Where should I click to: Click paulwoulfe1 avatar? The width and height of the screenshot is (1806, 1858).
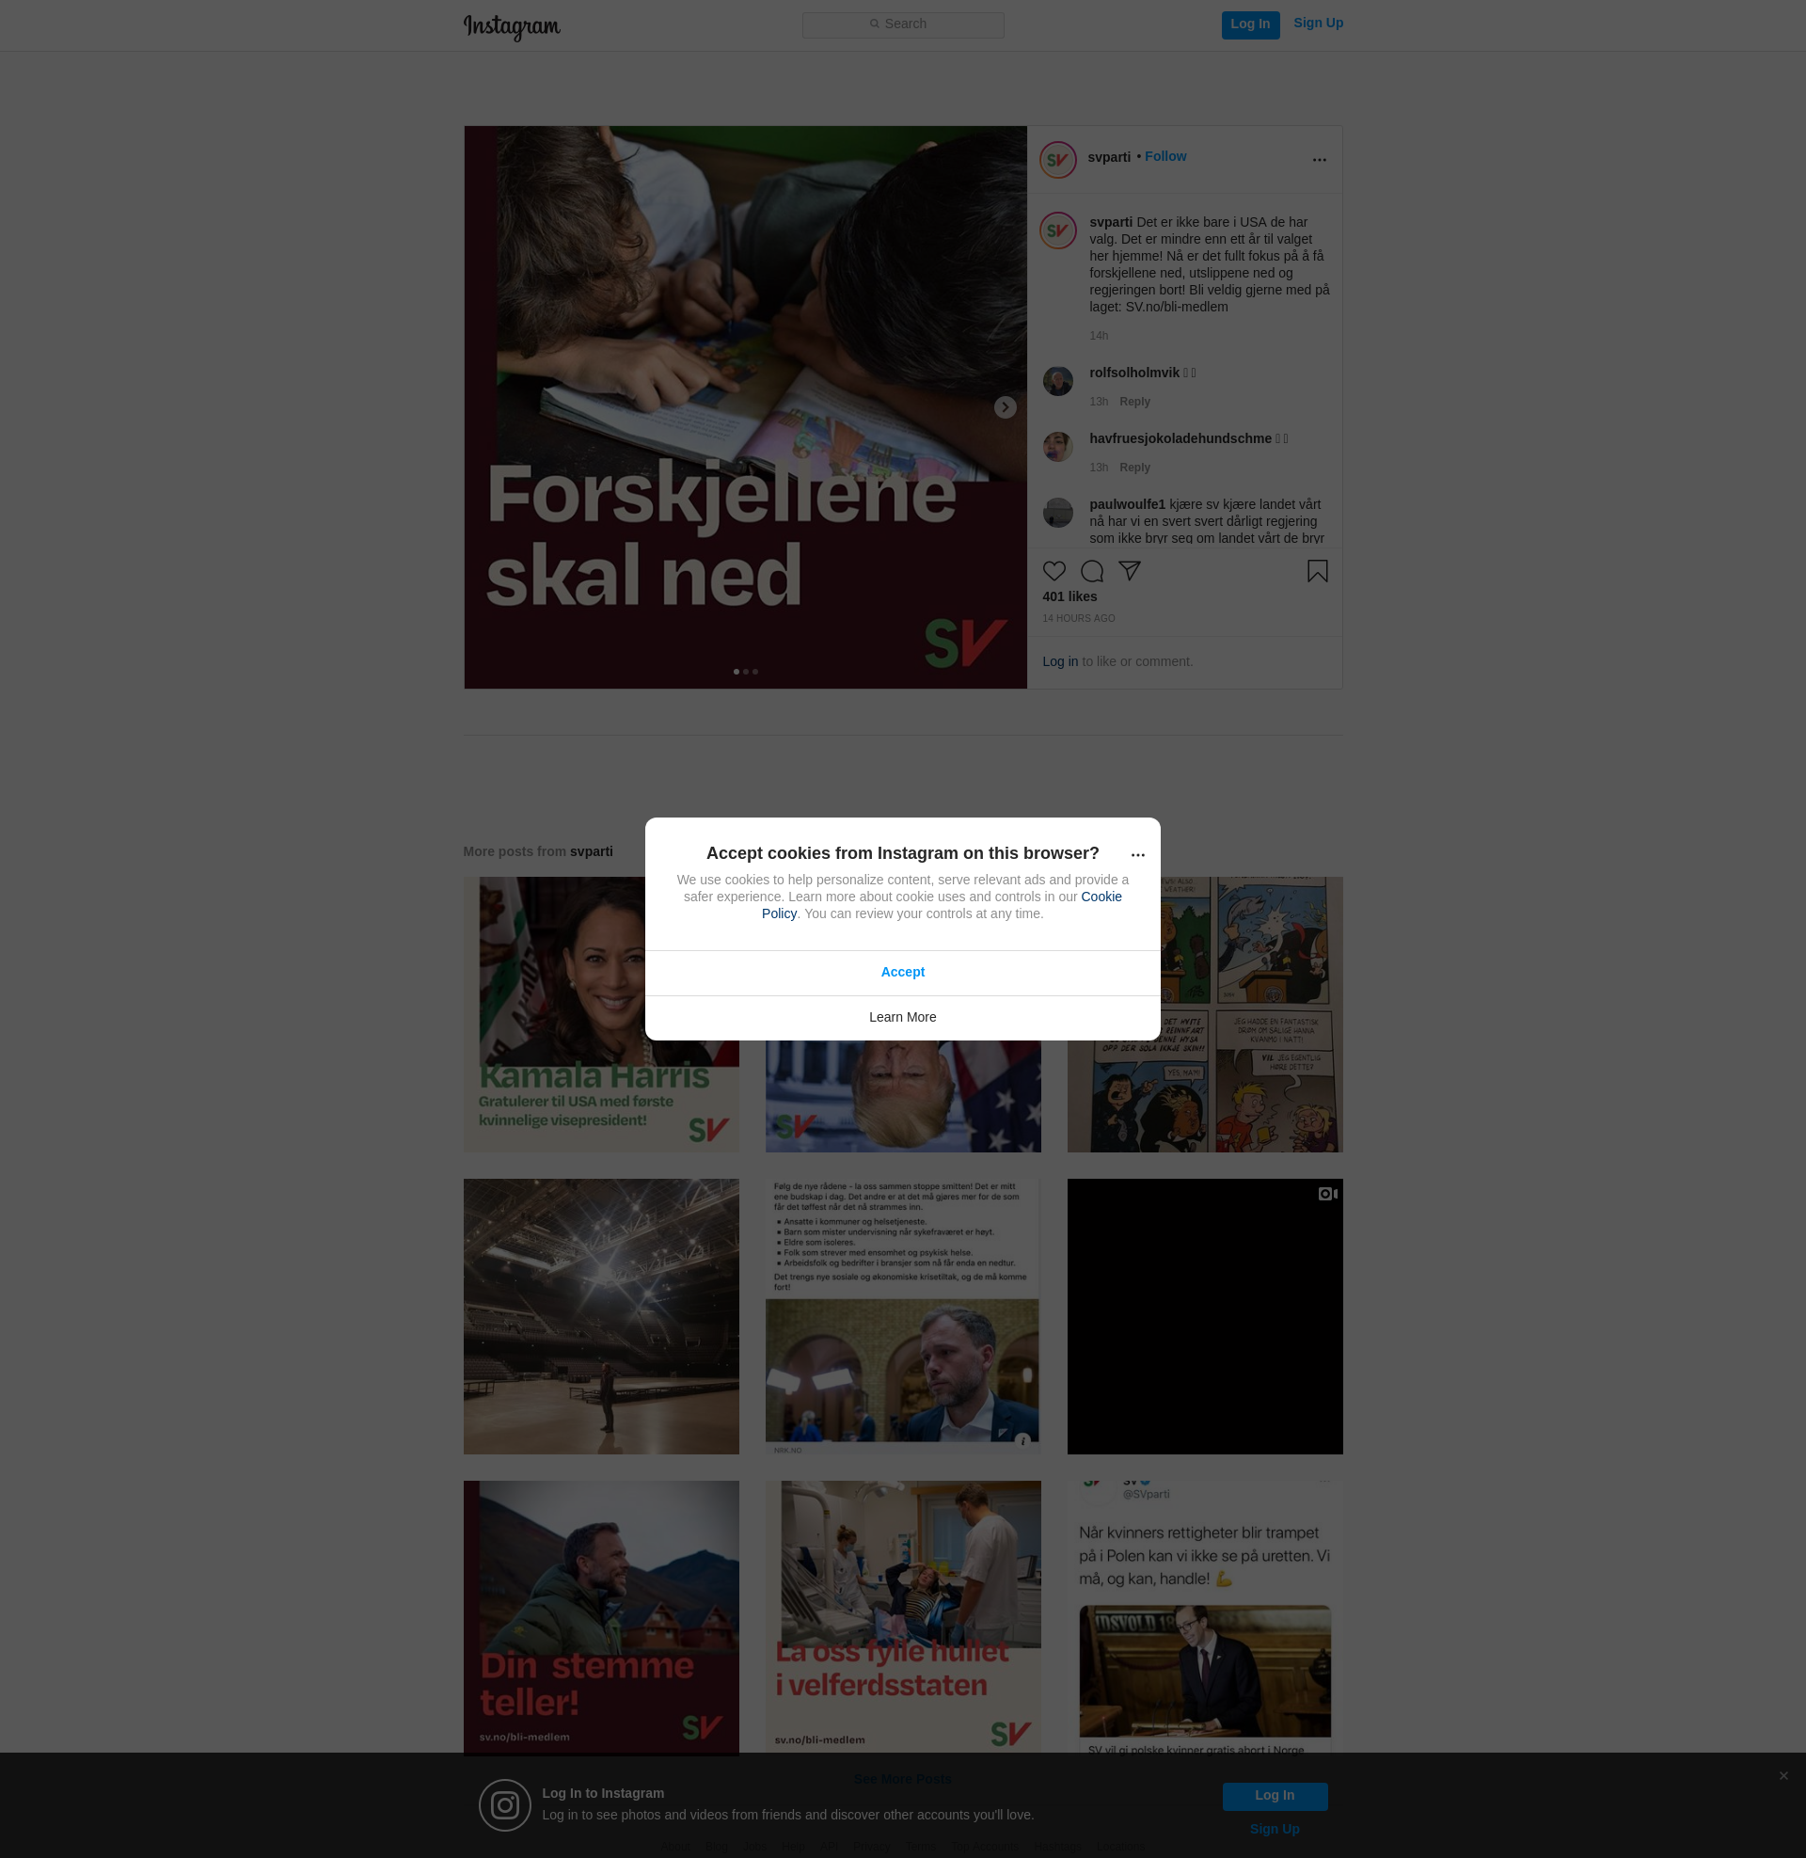1057,512
